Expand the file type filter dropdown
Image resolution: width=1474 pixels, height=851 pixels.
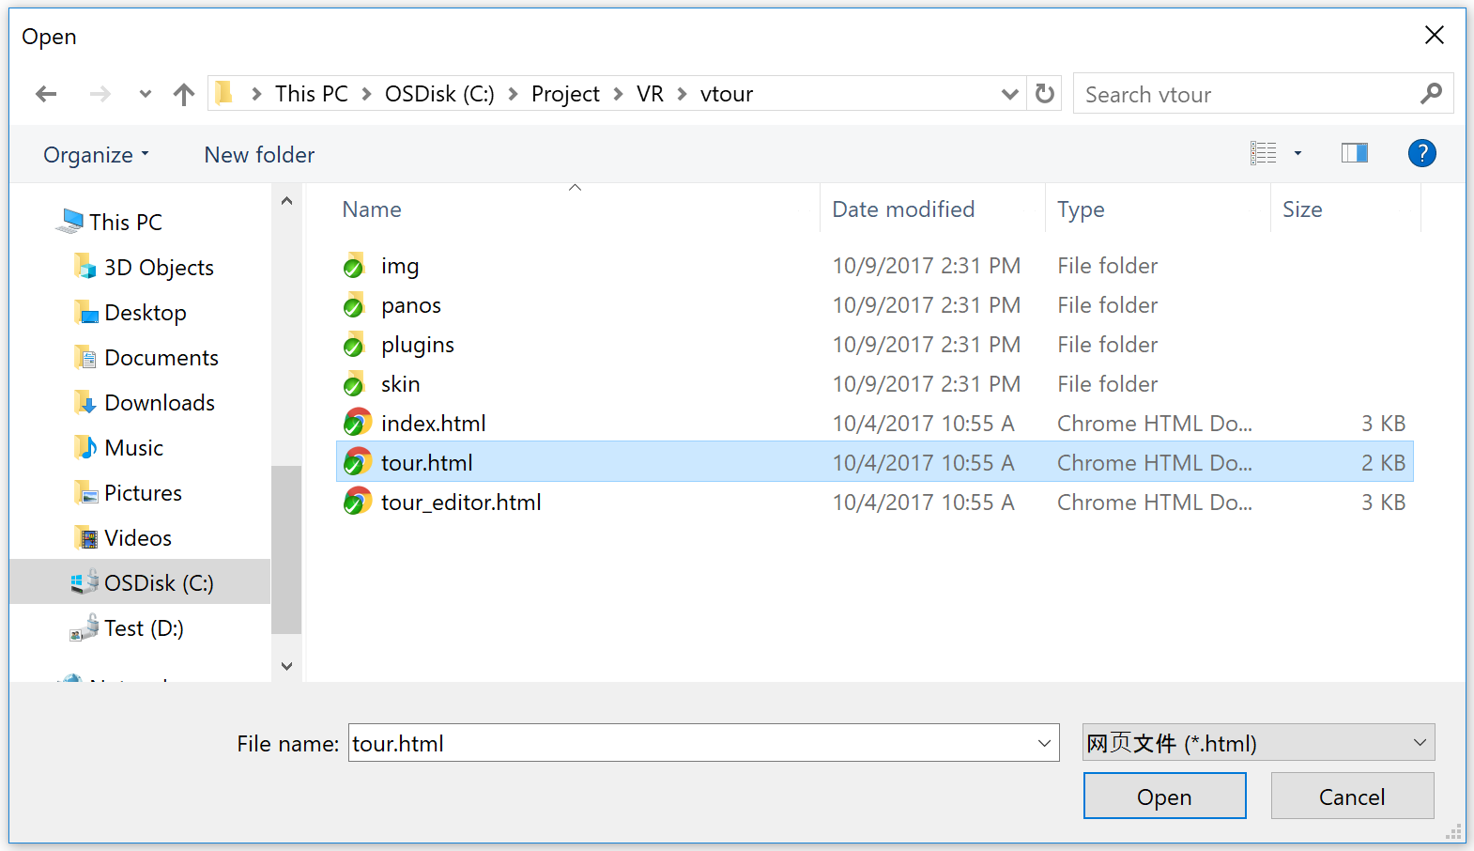[1419, 743]
